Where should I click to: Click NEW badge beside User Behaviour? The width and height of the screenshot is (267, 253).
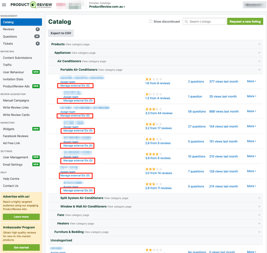(36, 72)
